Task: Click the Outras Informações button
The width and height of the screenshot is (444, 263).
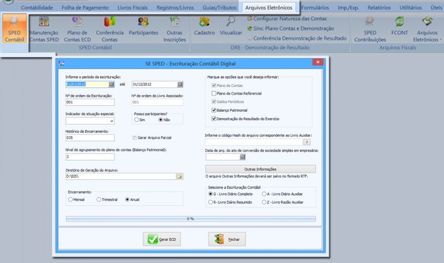Action: click(260, 169)
